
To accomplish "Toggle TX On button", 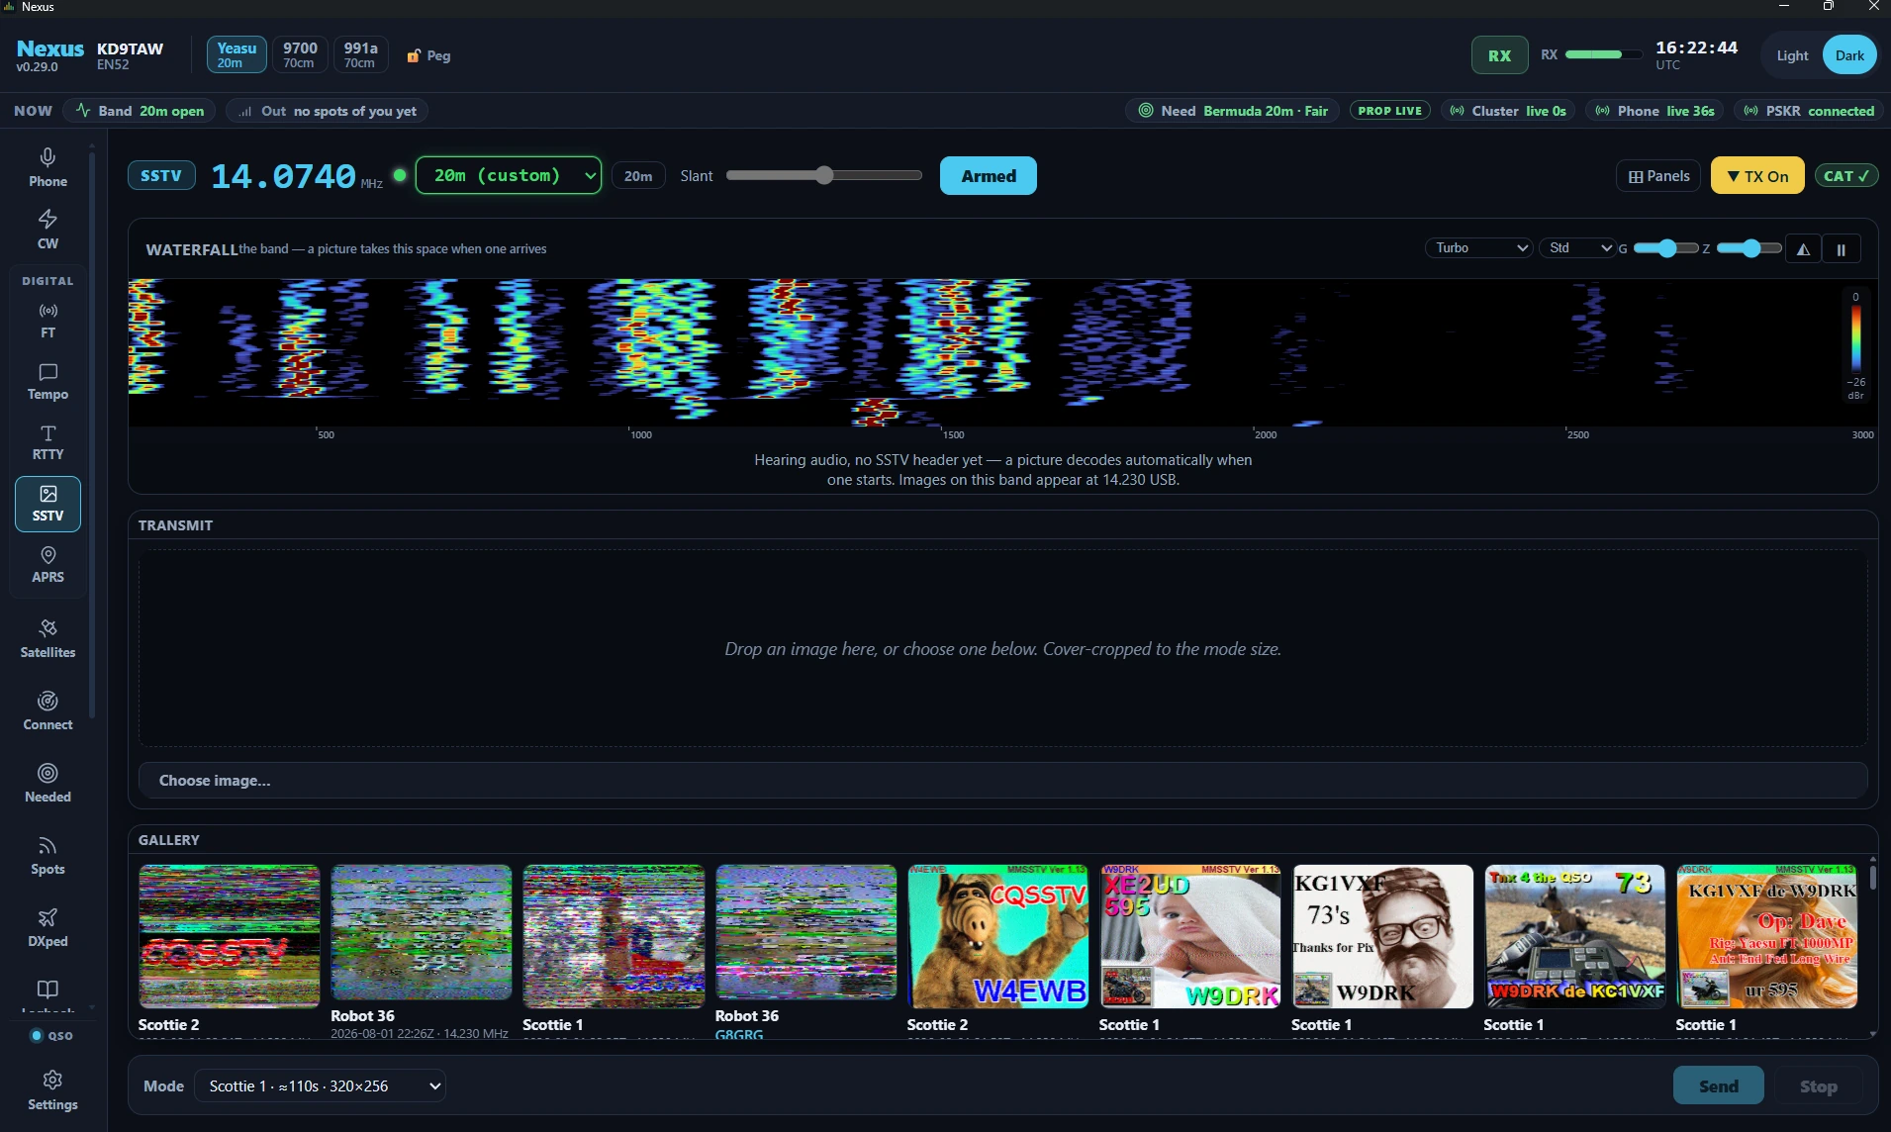I will [x=1757, y=176].
